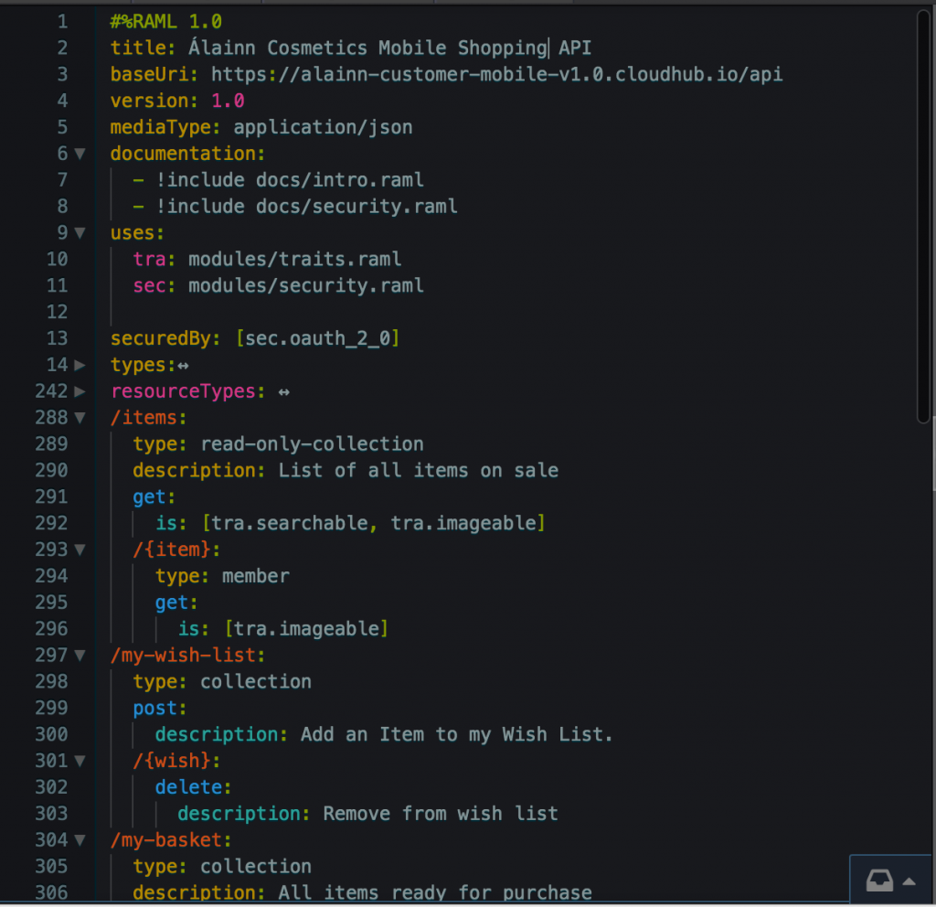Expand the folded types section, line 14
The height and width of the screenshot is (907, 936).
[x=80, y=365]
